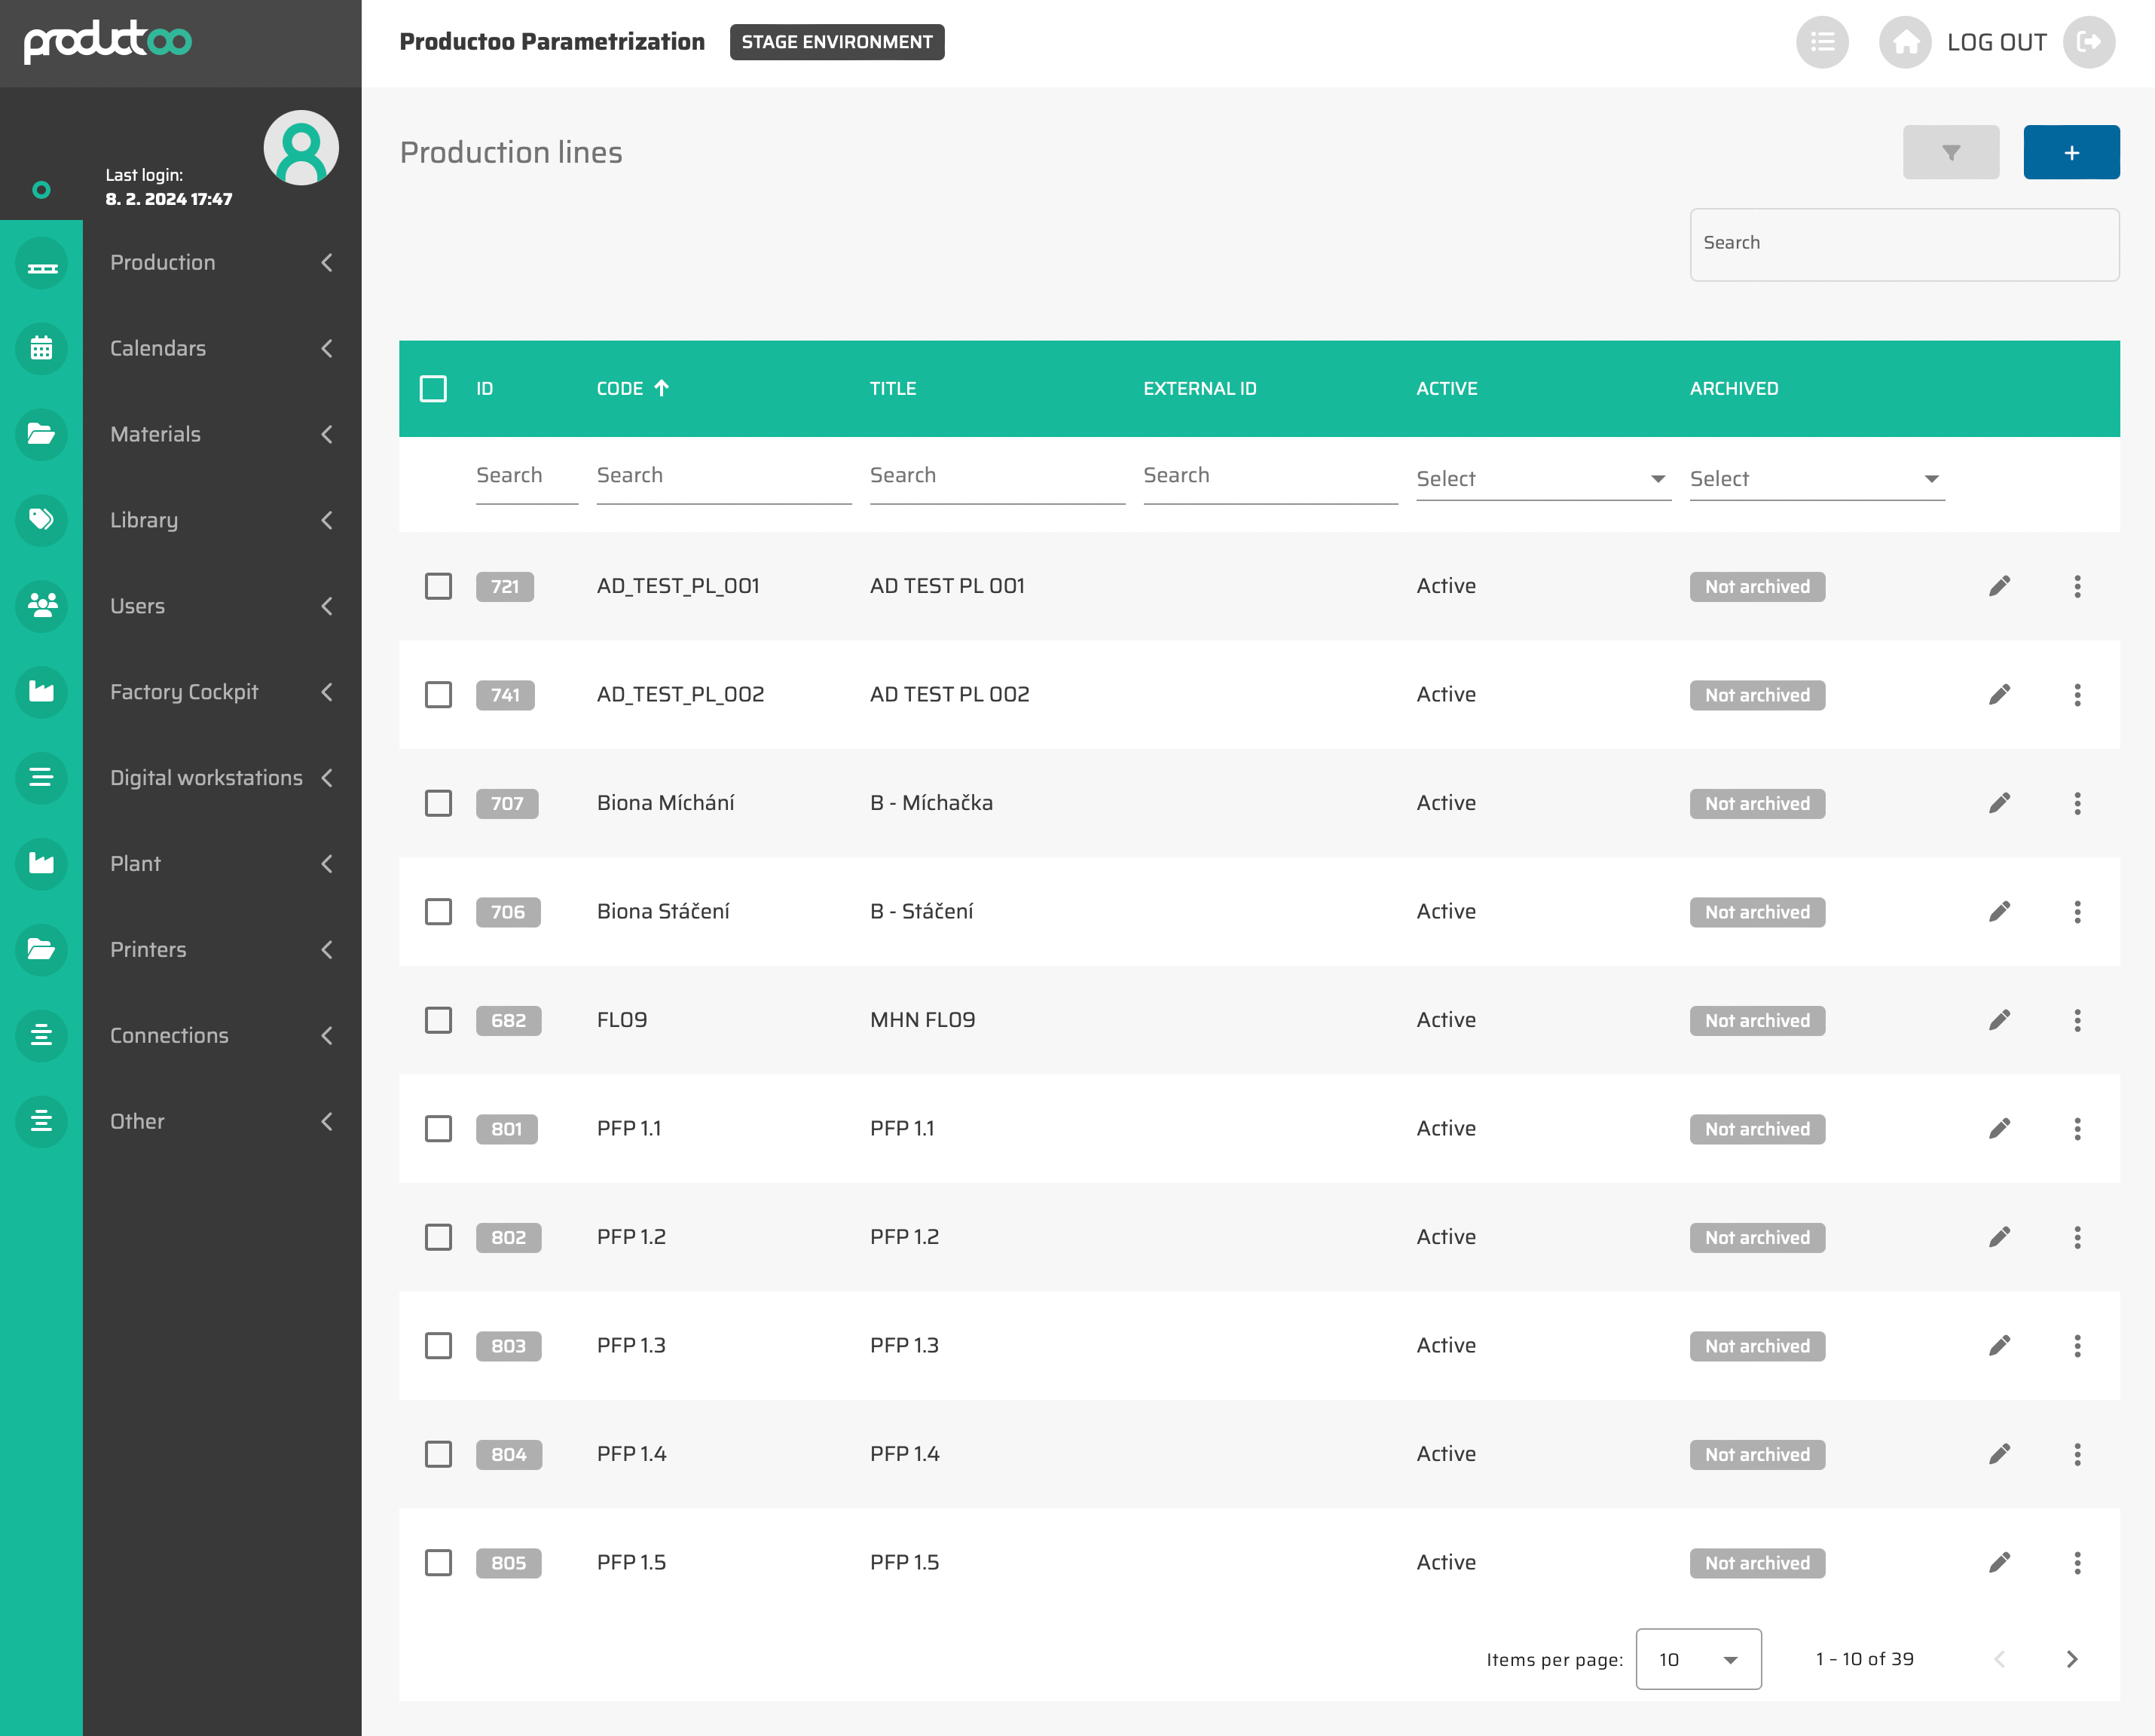Click the Calendars sidebar calendar icon
Image resolution: width=2155 pixels, height=1736 pixels.
click(x=41, y=348)
